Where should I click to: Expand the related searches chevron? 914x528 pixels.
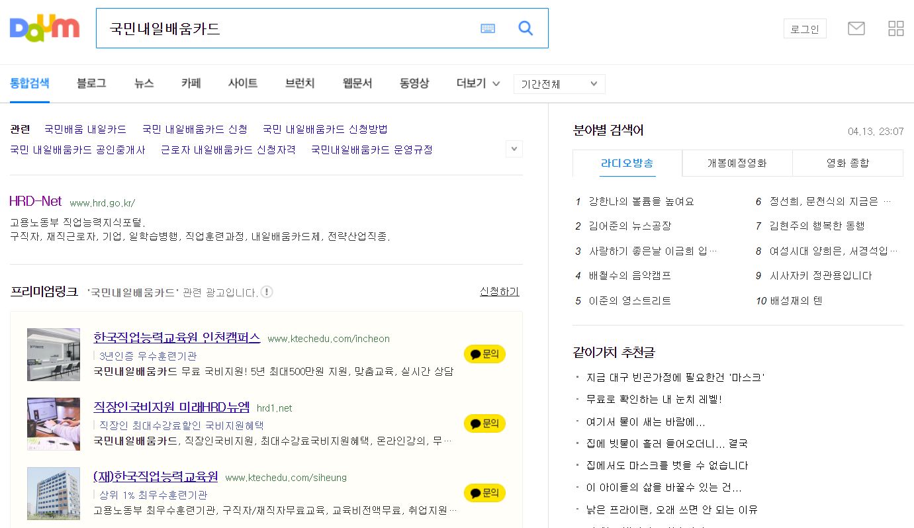point(514,149)
